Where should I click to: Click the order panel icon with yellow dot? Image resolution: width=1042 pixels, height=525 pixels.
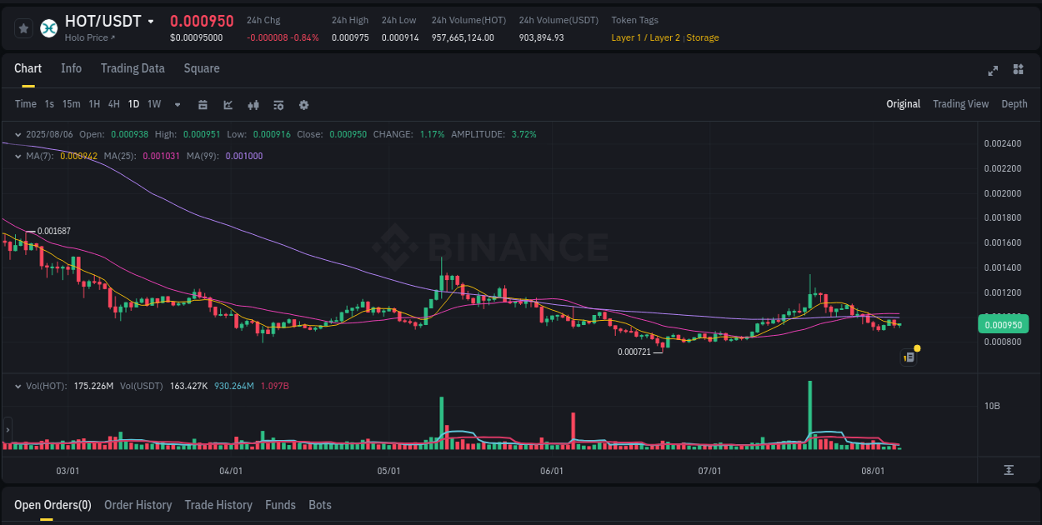pos(908,357)
